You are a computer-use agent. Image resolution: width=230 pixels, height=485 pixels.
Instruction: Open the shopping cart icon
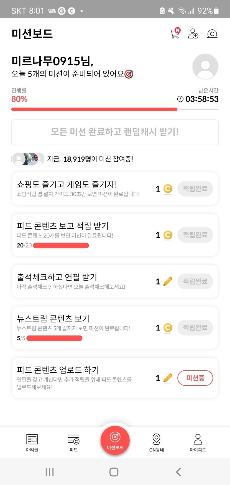tap(175, 33)
